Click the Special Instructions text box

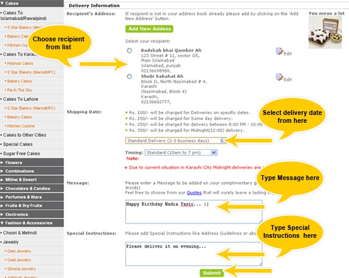(x=193, y=254)
